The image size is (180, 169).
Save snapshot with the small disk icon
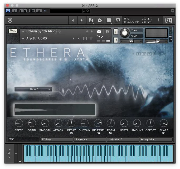[85, 39]
